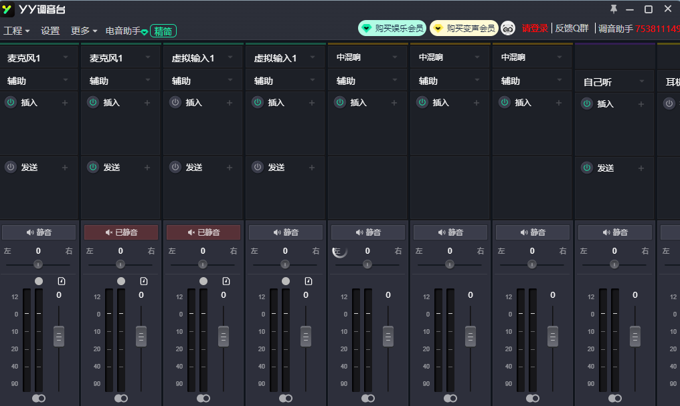The width and height of the screenshot is (680, 406).
Task: Click the red 请登录 login link
Action: [535, 28]
